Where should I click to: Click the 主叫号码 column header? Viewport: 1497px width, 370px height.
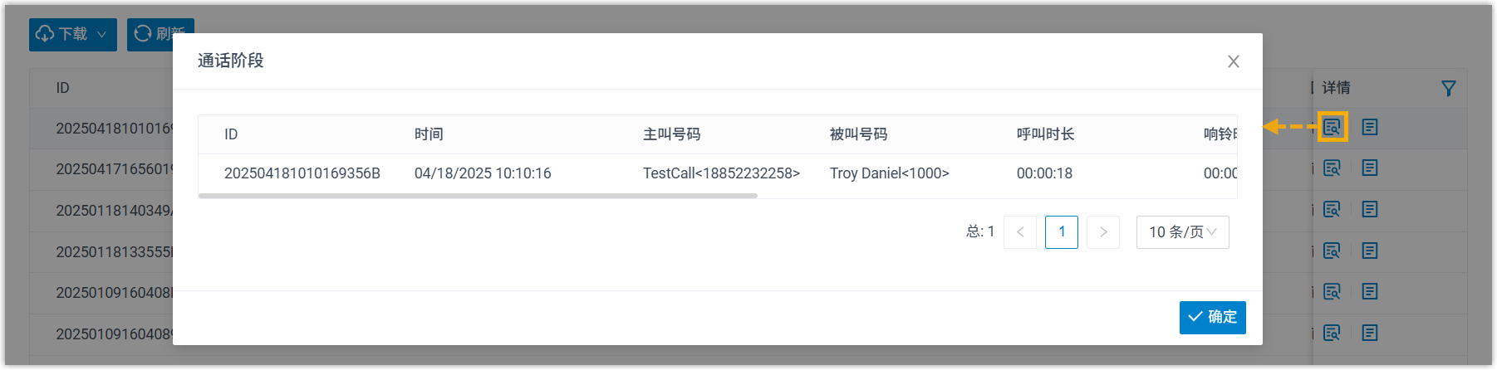(x=671, y=134)
